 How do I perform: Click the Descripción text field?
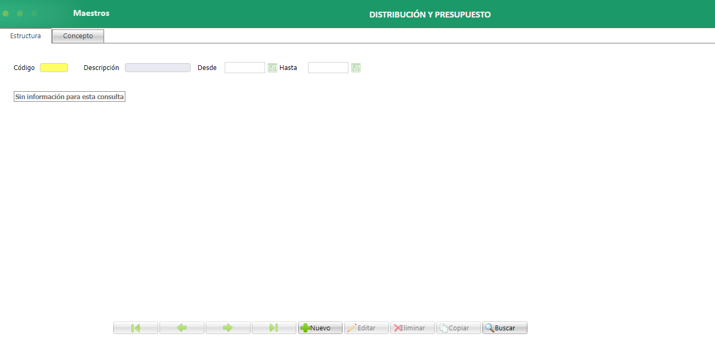(157, 67)
